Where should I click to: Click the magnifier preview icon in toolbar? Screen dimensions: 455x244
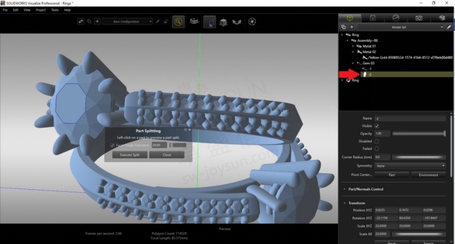(x=178, y=22)
